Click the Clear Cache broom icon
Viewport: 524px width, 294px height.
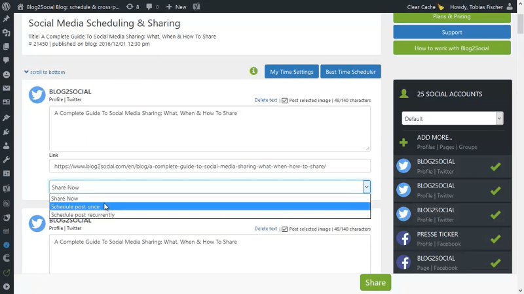[441, 7]
